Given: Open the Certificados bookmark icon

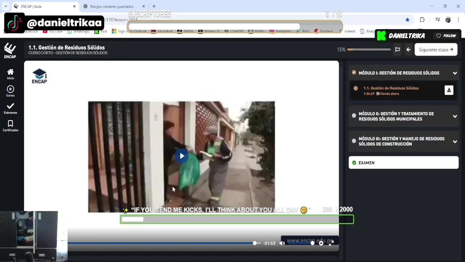Looking at the screenshot, I should [x=11, y=126].
